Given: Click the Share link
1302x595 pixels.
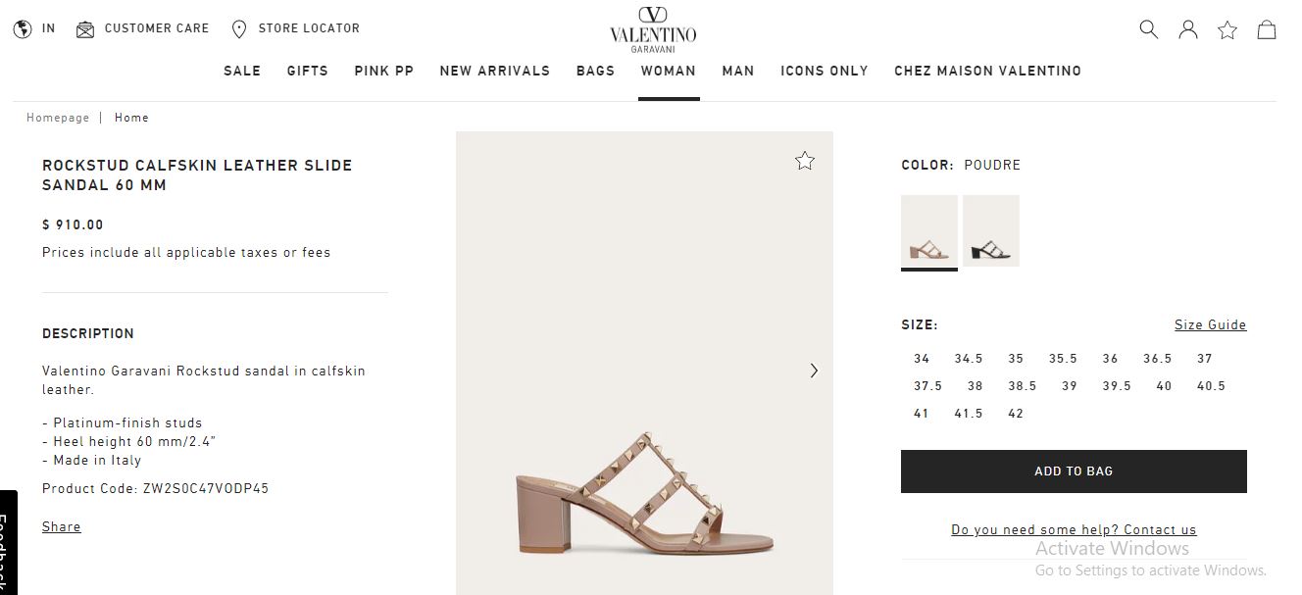Looking at the screenshot, I should pyautogui.click(x=62, y=527).
